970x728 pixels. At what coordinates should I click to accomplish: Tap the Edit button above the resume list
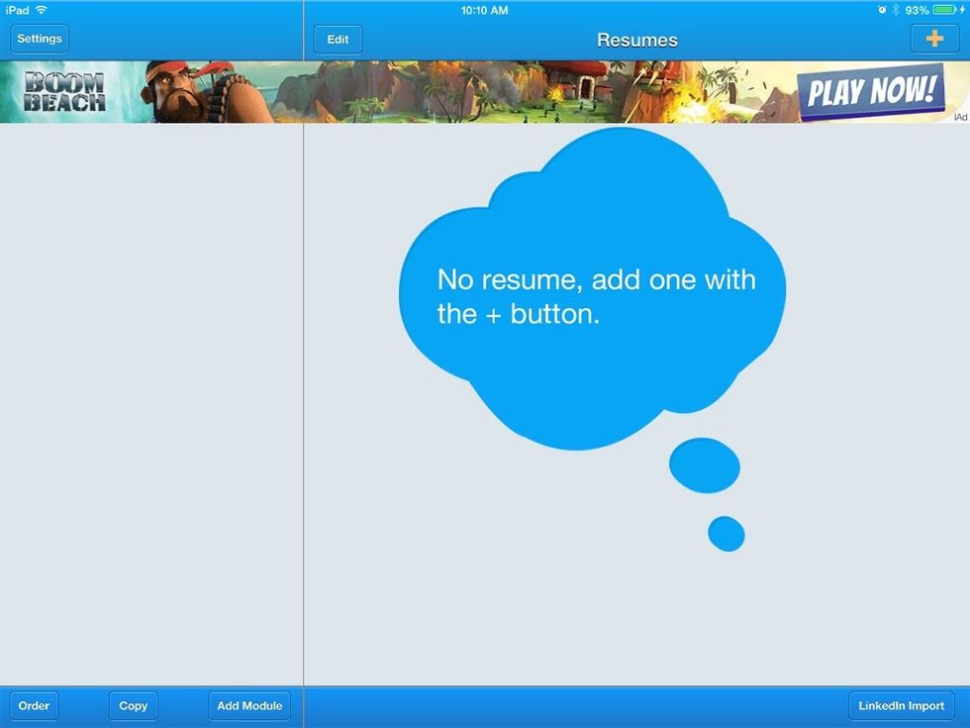pyautogui.click(x=337, y=39)
